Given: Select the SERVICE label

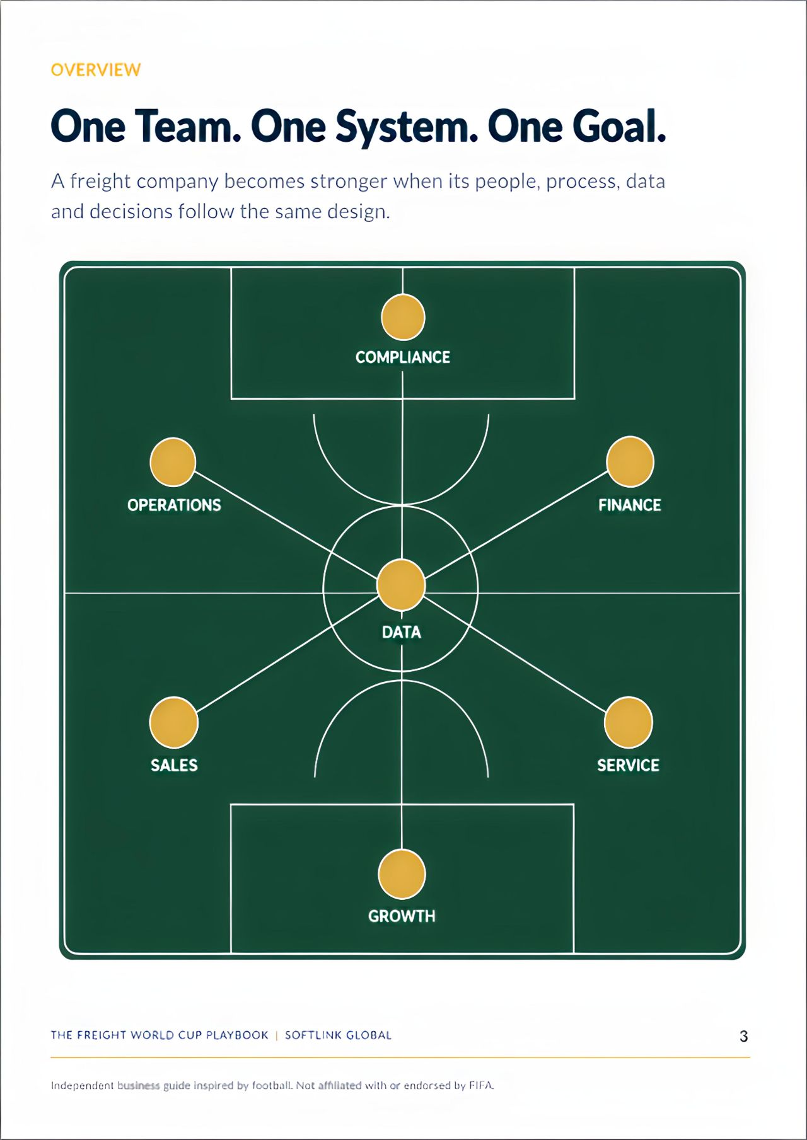Looking at the screenshot, I should pyautogui.click(x=629, y=765).
